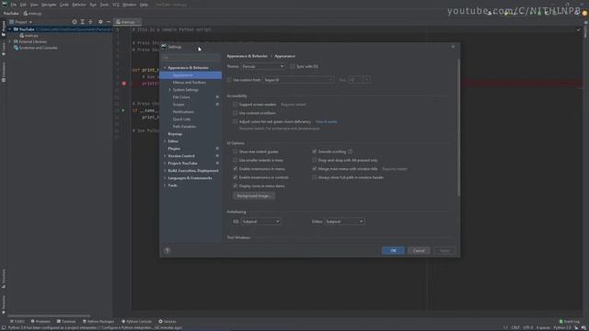Click the project-level marker icon beside Plugins
Screen dimensions: 589x331
point(217,149)
